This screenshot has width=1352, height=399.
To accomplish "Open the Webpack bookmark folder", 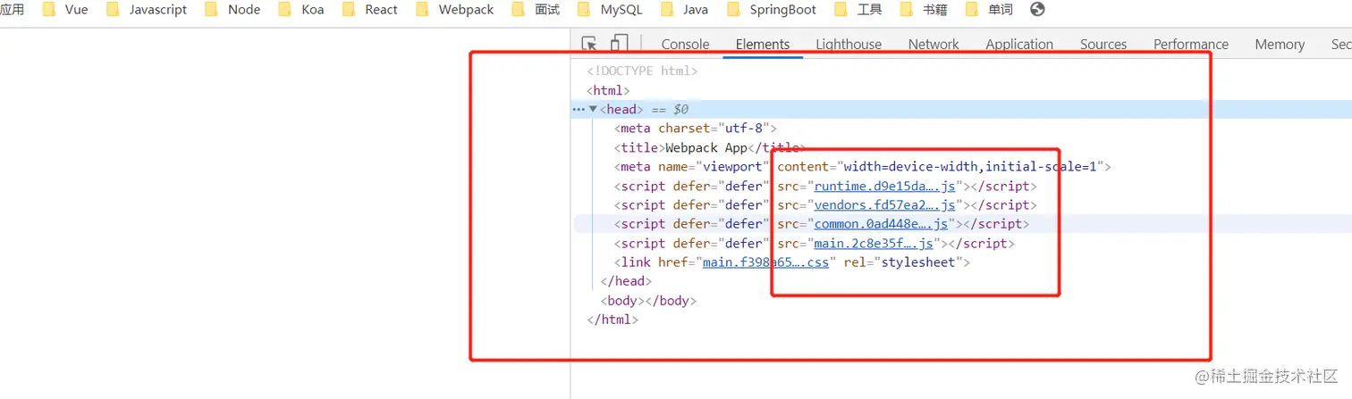I will point(454,10).
